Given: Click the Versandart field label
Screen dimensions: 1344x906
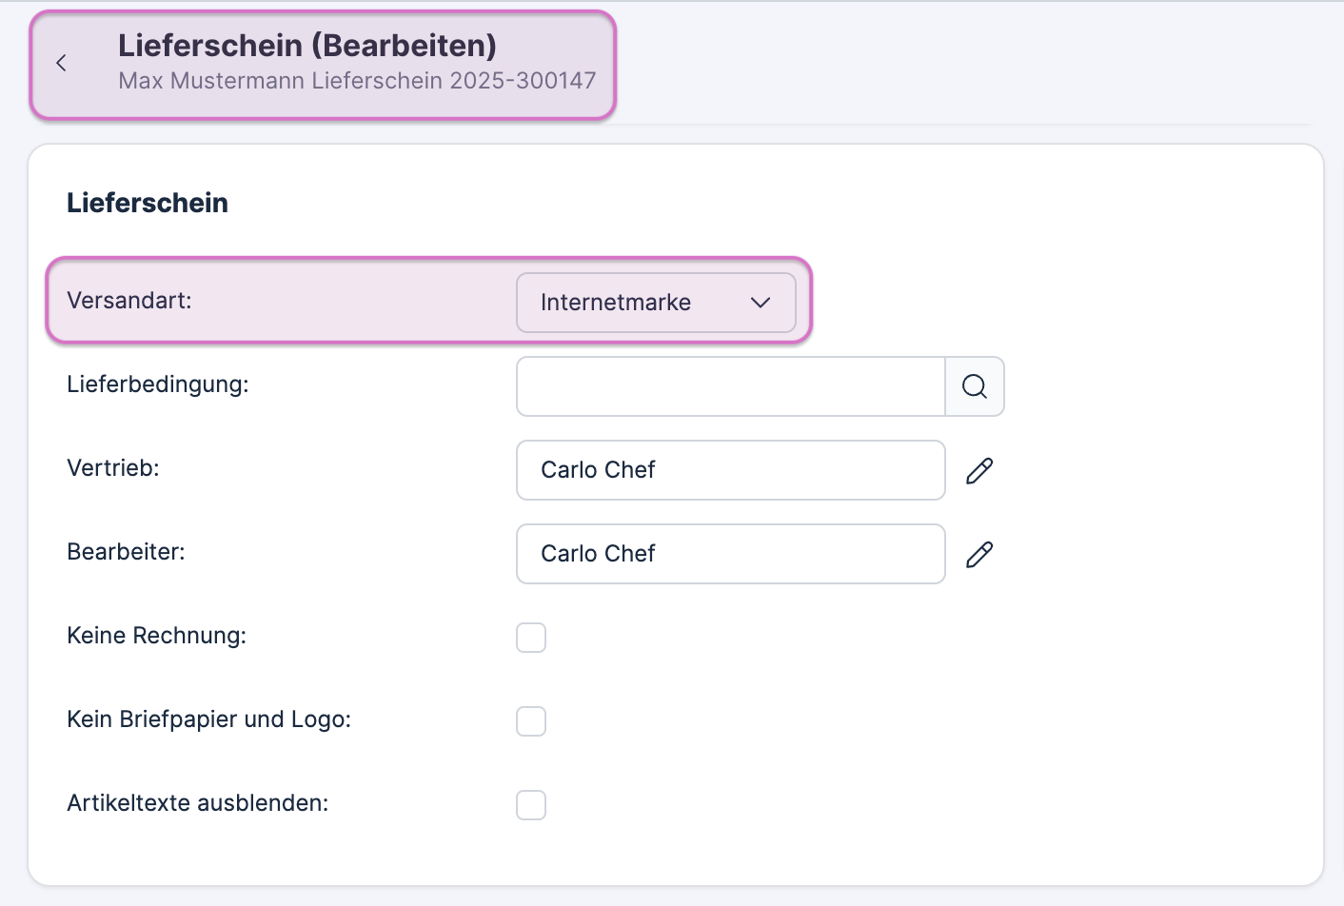Looking at the screenshot, I should coord(128,301).
